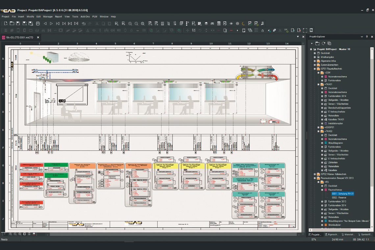Switch to the Eigensch... bottom panel tab
Viewport: 375px width, 250px height.
coord(332,235)
